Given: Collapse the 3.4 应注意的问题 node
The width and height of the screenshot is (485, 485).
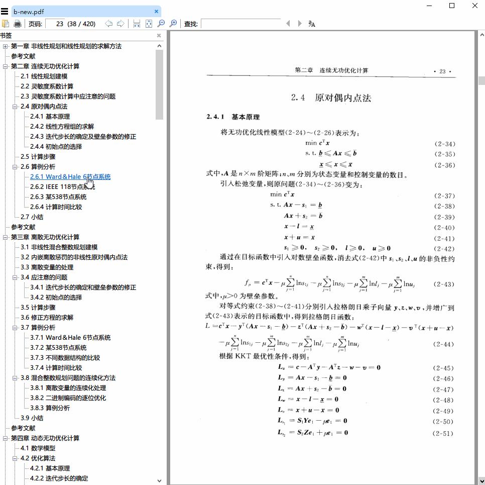Looking at the screenshot, I should [15, 278].
